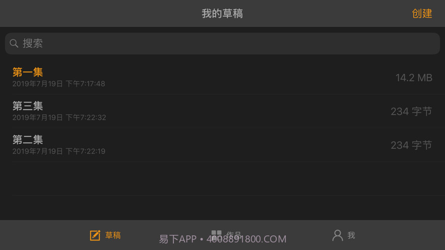Click the 我的草稿 page title
This screenshot has height=250, width=445.
[222, 13]
